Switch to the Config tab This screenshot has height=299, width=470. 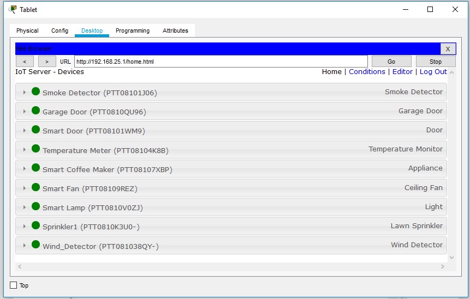[60, 30]
